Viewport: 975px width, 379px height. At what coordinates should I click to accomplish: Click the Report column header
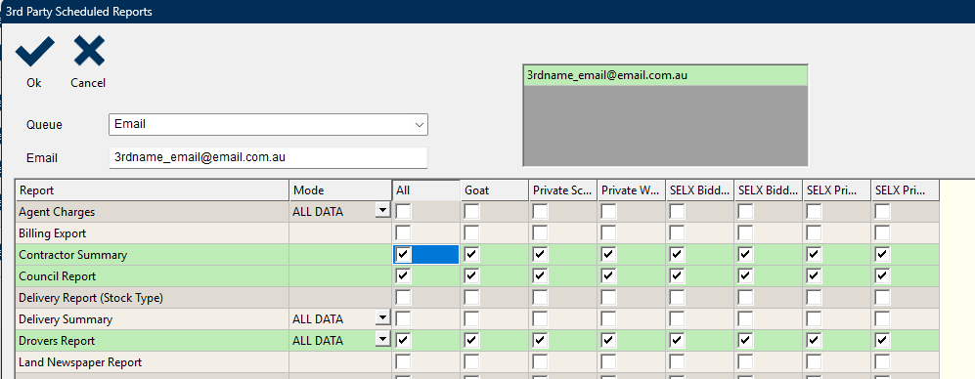point(153,190)
